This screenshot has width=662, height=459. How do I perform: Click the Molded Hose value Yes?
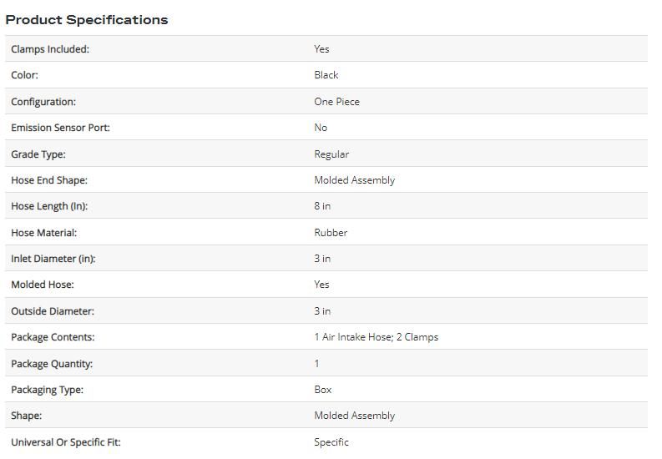tap(321, 285)
